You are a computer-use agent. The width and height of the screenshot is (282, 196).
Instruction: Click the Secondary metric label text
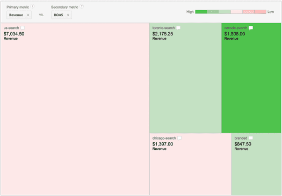(64, 7)
